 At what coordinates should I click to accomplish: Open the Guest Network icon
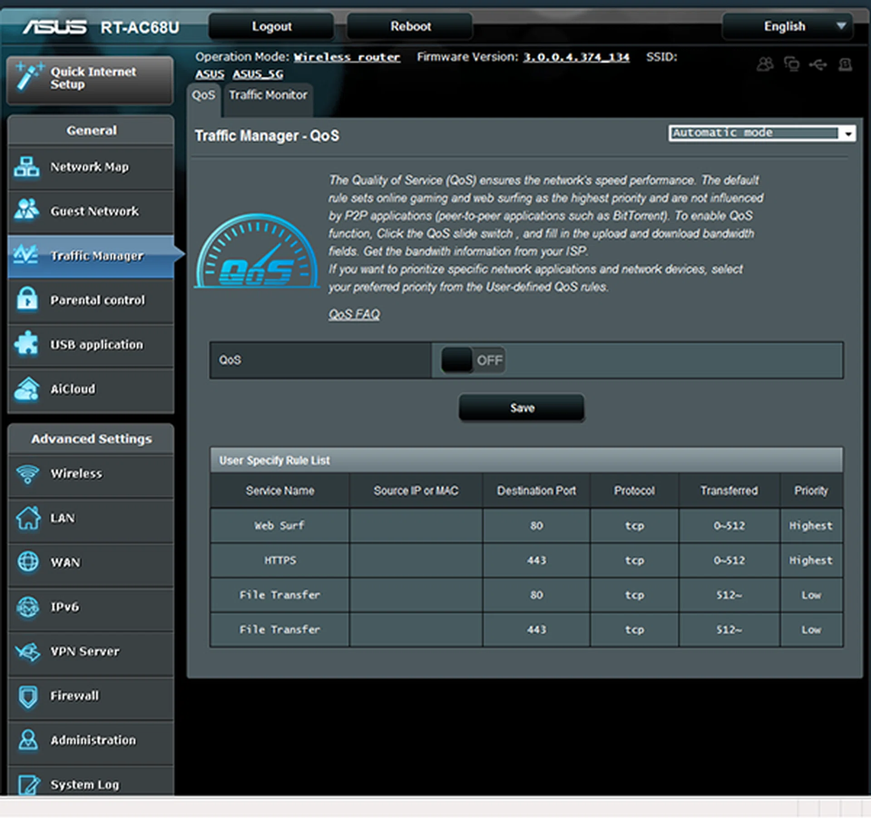[26, 211]
